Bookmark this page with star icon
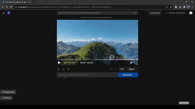 (x=171, y=7)
